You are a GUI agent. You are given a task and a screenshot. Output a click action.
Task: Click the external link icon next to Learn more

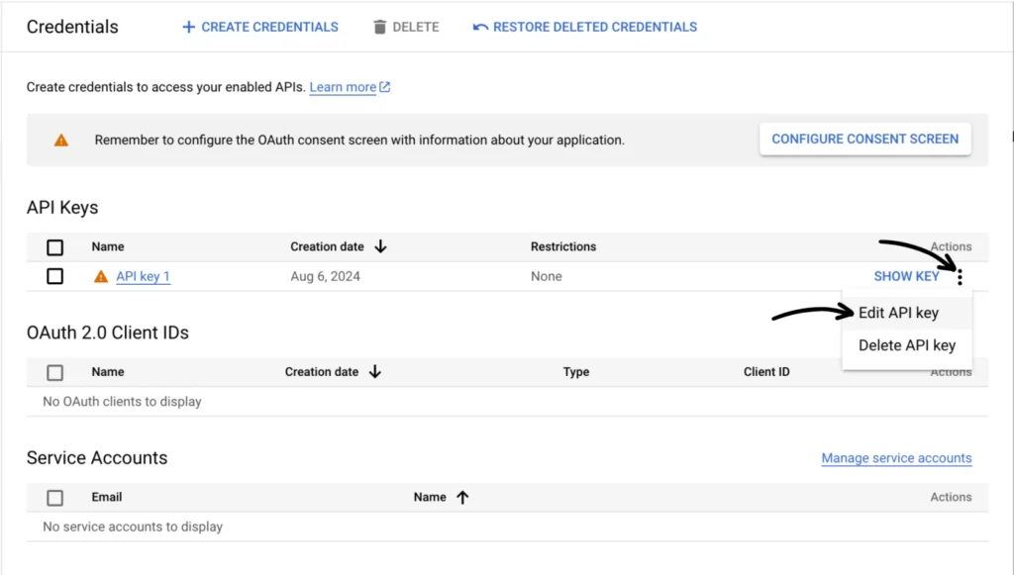click(x=385, y=87)
